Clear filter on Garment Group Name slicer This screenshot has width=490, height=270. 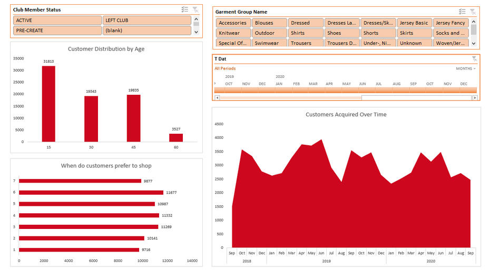click(473, 12)
